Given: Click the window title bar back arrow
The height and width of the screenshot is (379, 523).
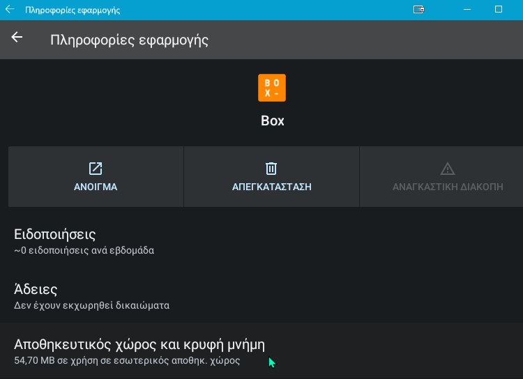Looking at the screenshot, I should pyautogui.click(x=10, y=9).
